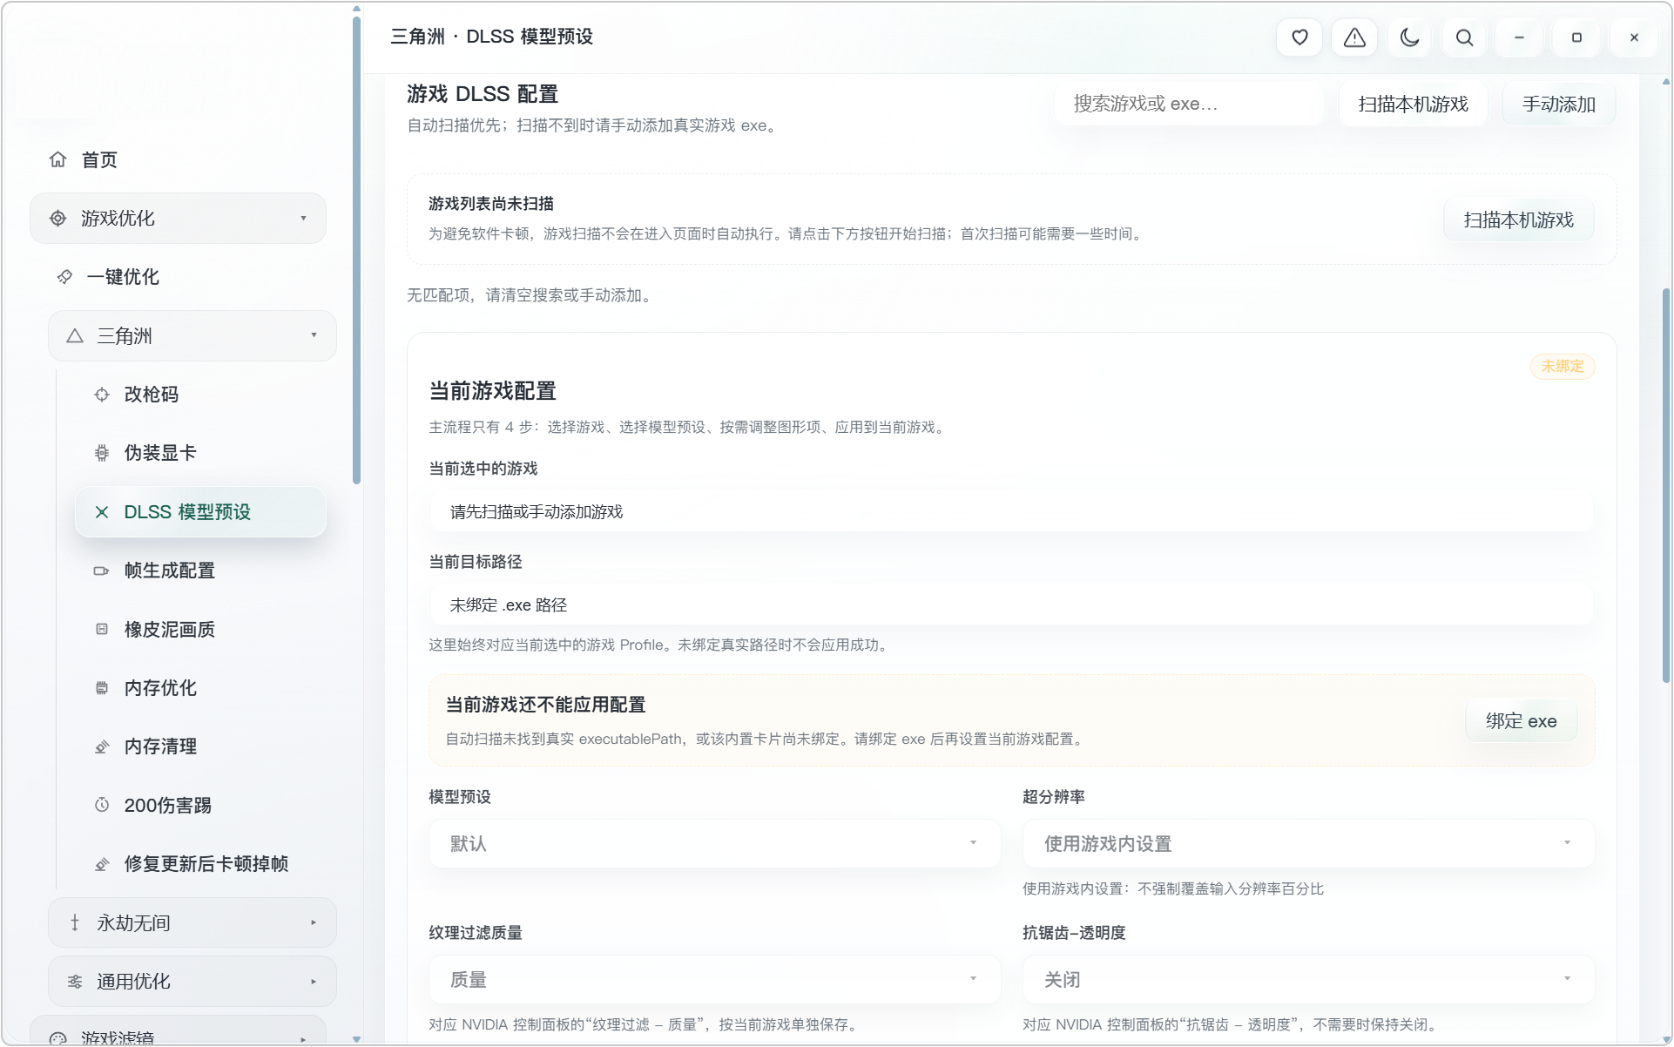
Task: Click the 当前选中的游戏 field
Action: coord(1011,512)
